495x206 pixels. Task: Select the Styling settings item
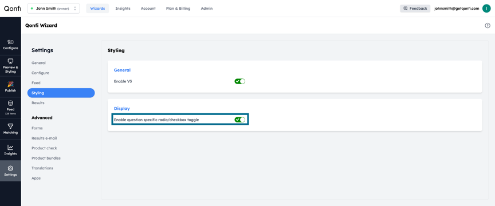tap(61, 93)
